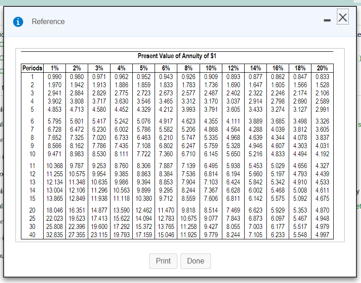The image size is (361, 283).
Task: Click the 20% column header
Action: [x=322, y=68]
